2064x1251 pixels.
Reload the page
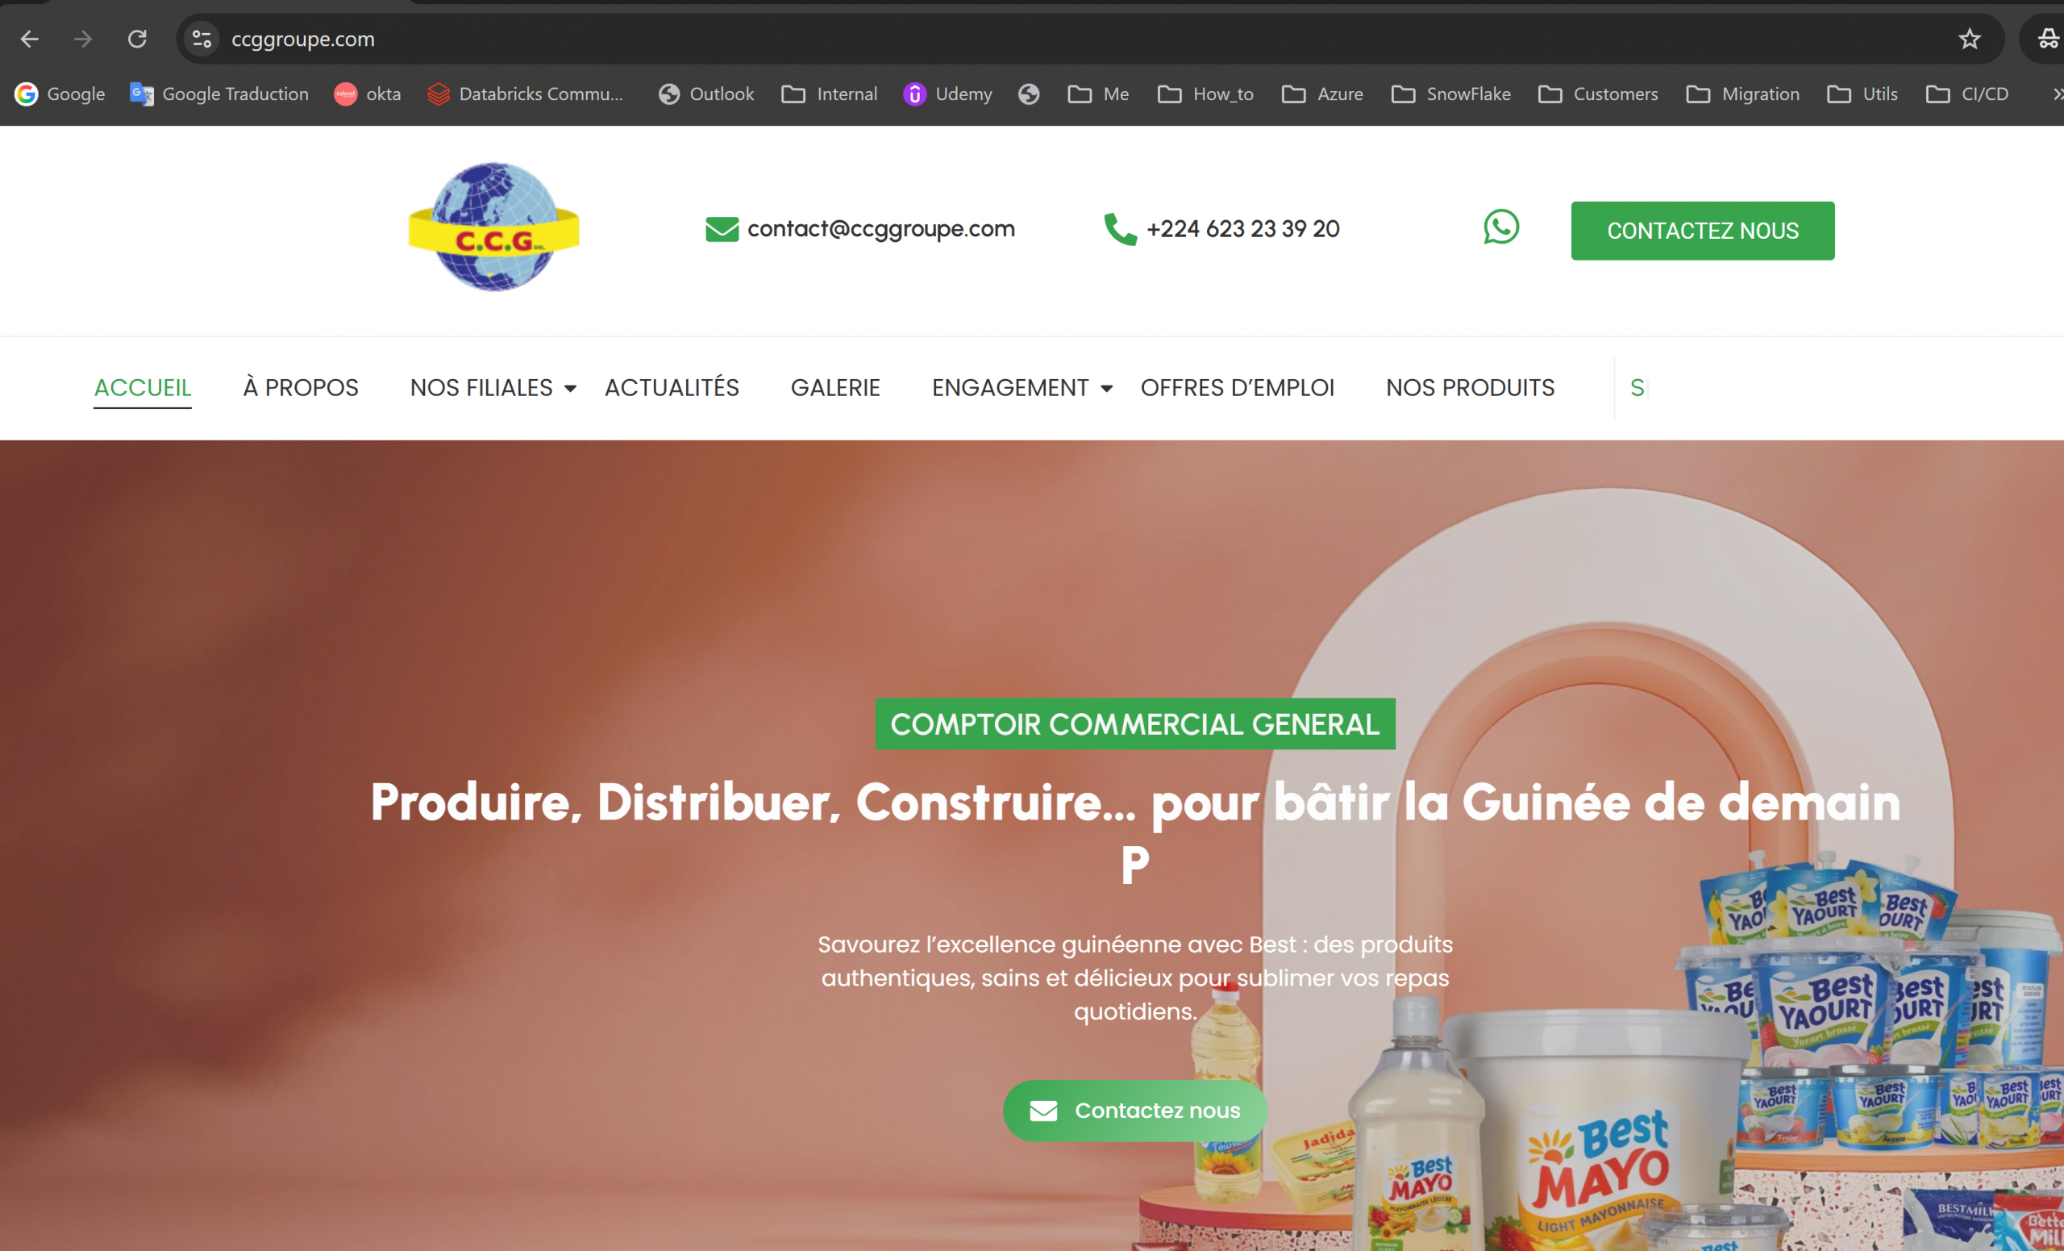[x=137, y=39]
